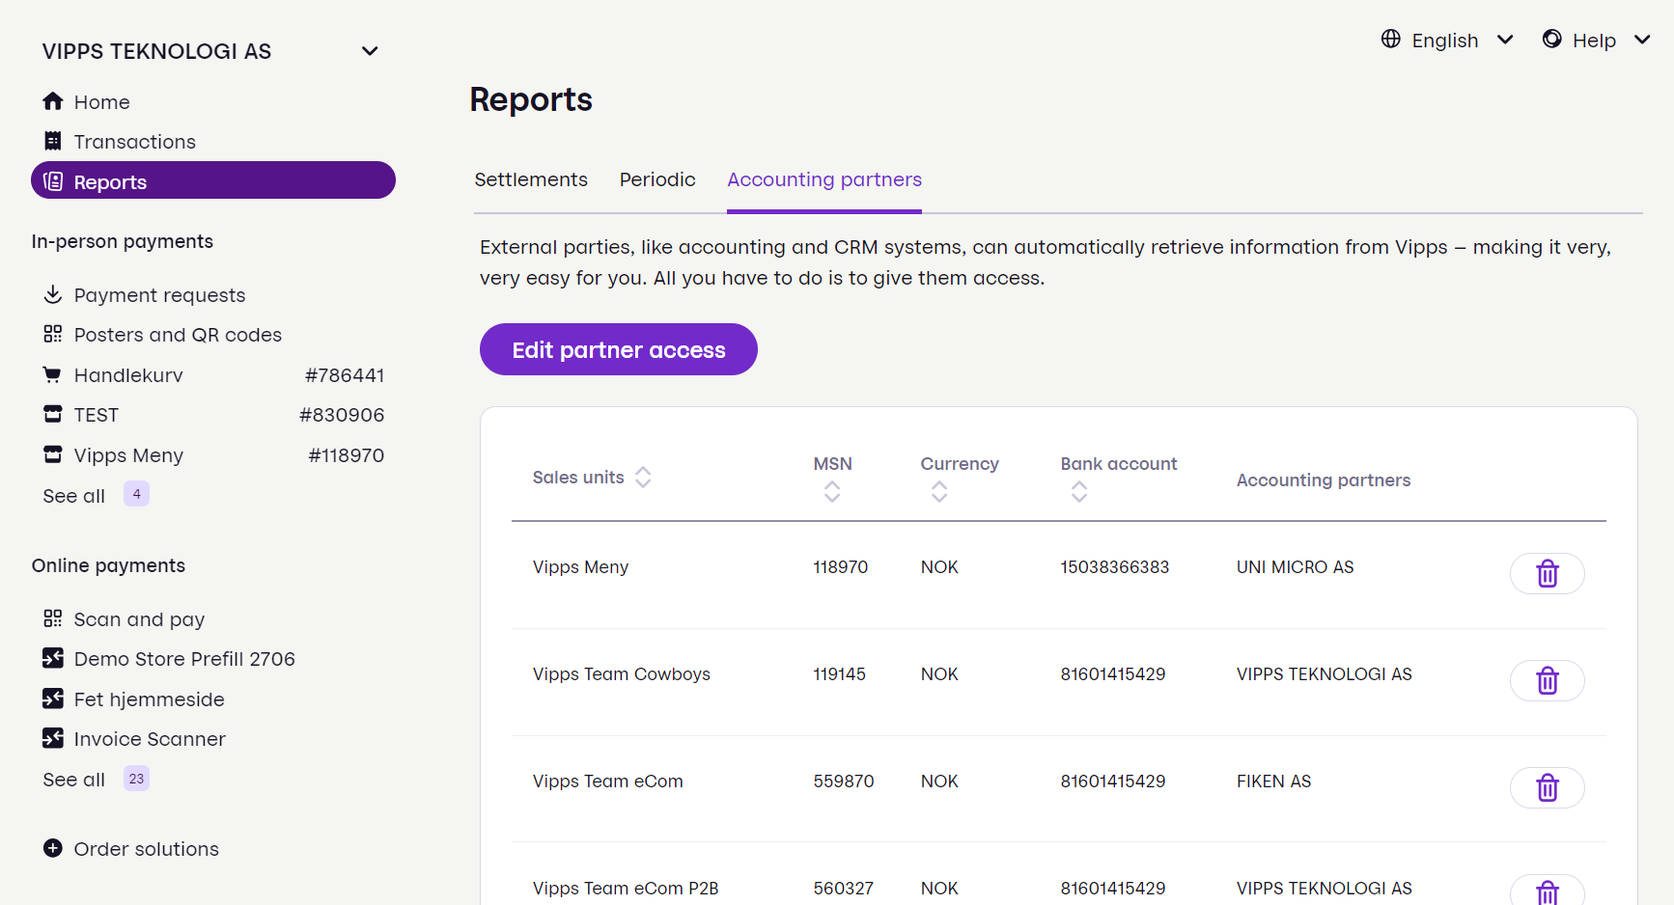Click MSN 559870 cell

[x=844, y=782]
